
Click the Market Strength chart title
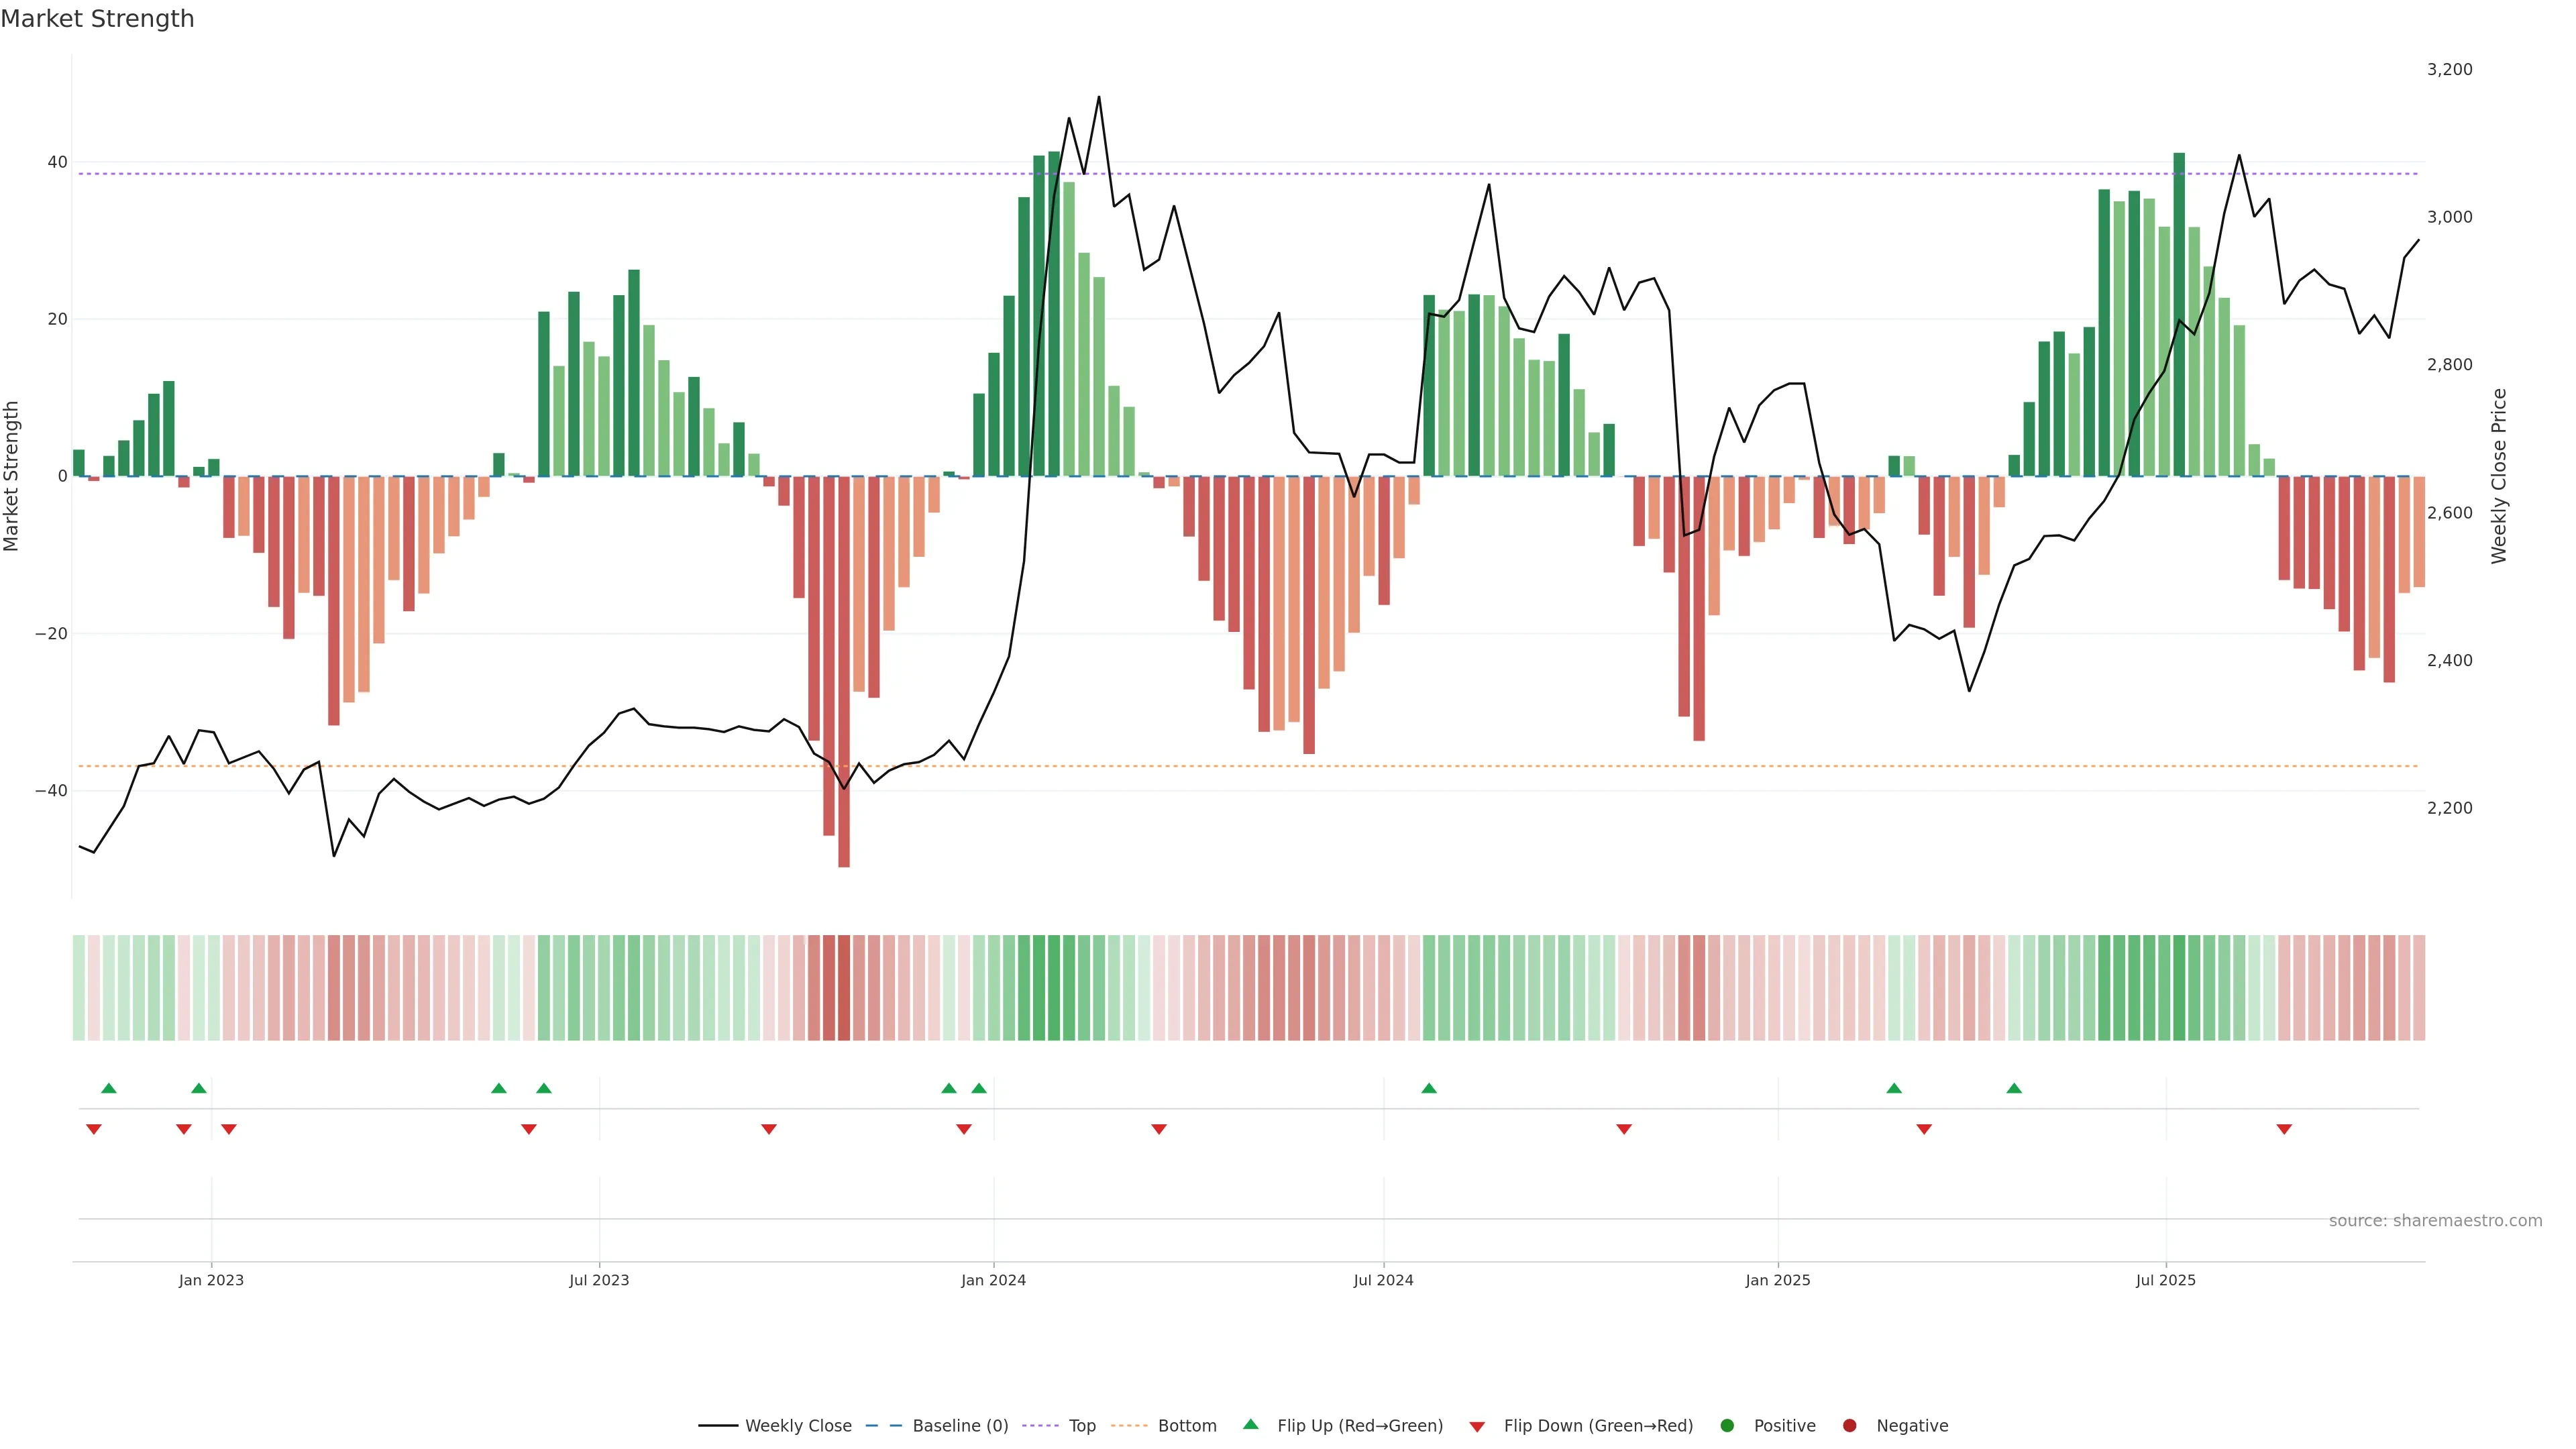[97, 19]
